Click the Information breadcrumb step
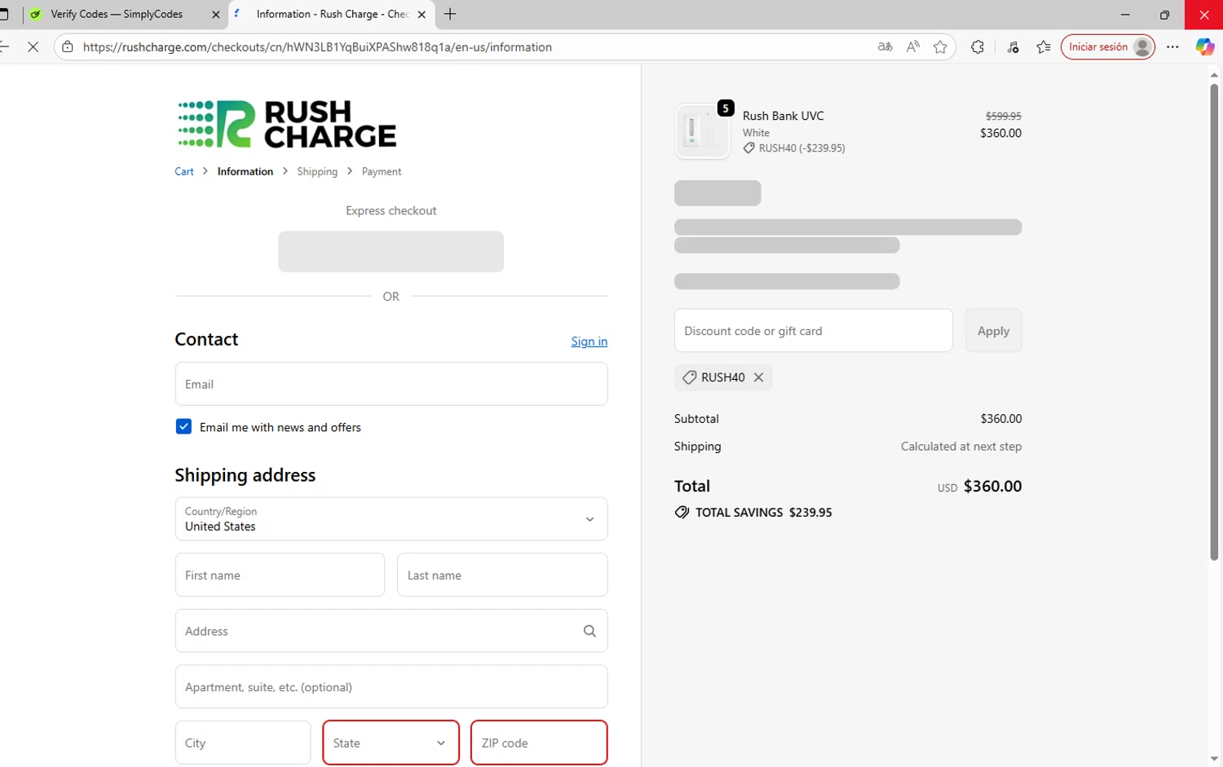This screenshot has width=1223, height=767. point(245,171)
